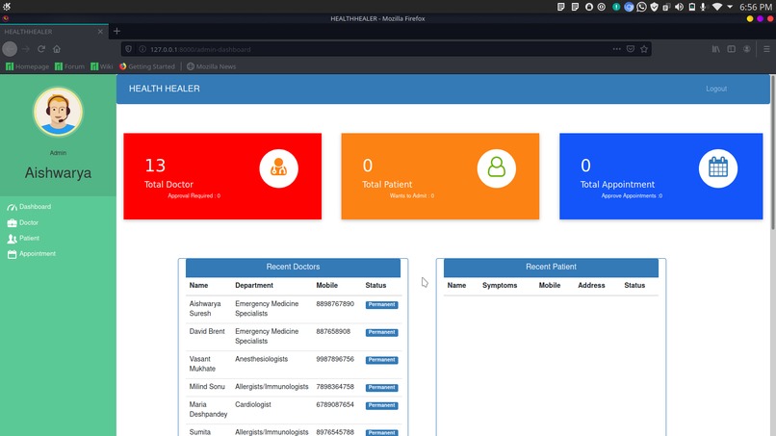Log out using the Logout link
The image size is (776, 436).
pyautogui.click(x=716, y=89)
